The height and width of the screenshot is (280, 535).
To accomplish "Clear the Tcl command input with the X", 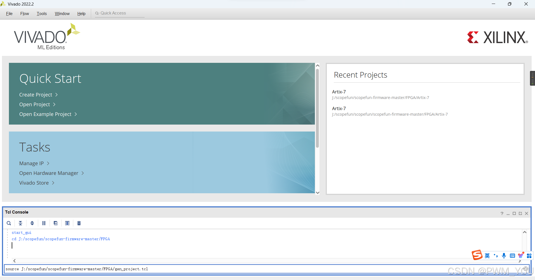I will point(526,269).
